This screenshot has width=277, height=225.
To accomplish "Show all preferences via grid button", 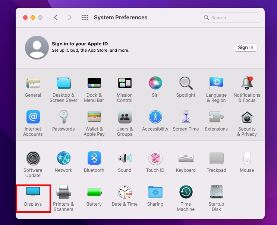I will pyautogui.click(x=85, y=17).
